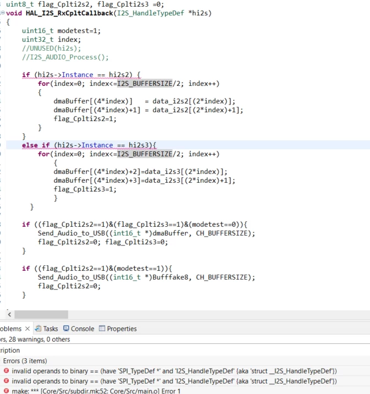This screenshot has height=394, width=370.
Task: Collapse the HAL_I2S_RxCpltCallback function fold marker
Action: point(2,13)
